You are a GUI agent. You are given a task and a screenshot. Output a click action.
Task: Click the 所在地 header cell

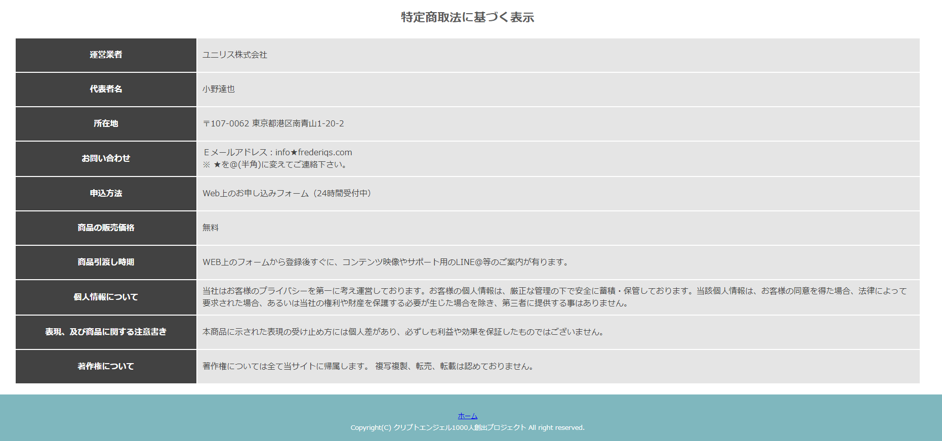point(106,123)
